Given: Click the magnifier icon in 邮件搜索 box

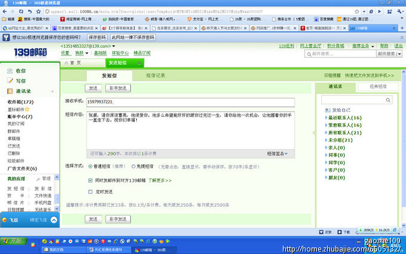Looking at the screenshot, I should 309,54.
